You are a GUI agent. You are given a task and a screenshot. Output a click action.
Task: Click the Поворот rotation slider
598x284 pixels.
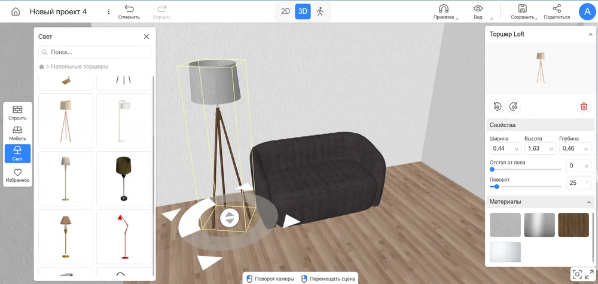tap(525, 187)
